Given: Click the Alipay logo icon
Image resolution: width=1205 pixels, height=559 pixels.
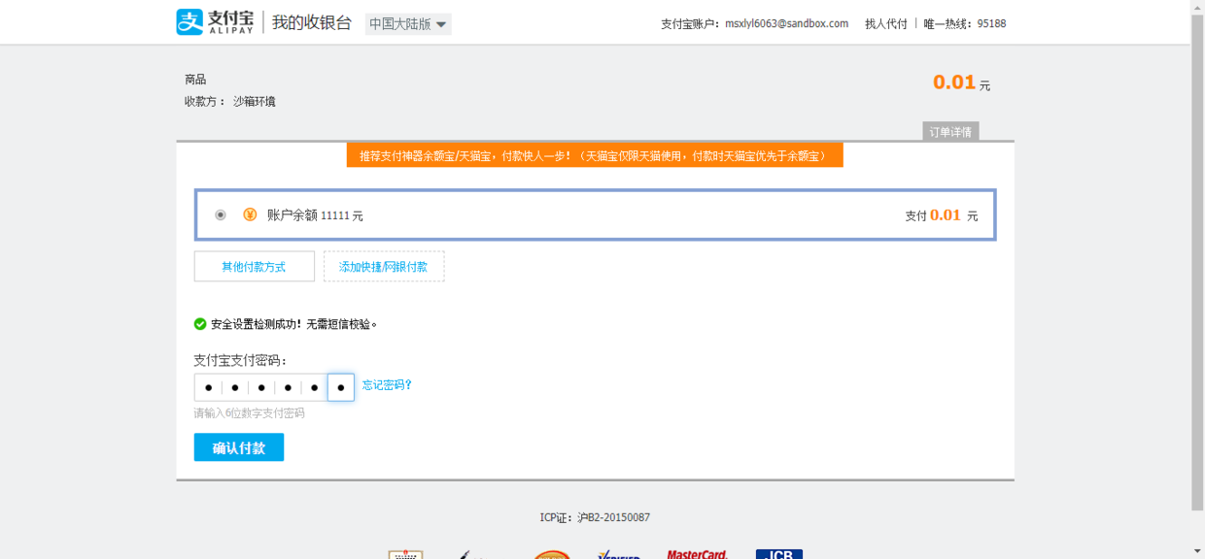Looking at the screenshot, I should point(189,22).
